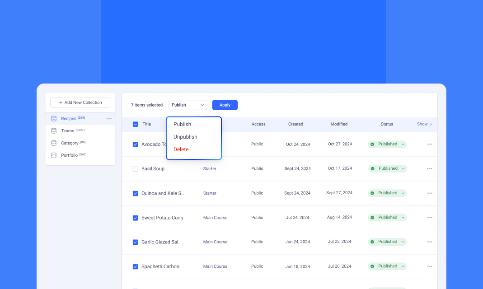Viewport: 483px width, 289px height.
Task: Choose Delete from the dropdown menu
Action: 181,149
